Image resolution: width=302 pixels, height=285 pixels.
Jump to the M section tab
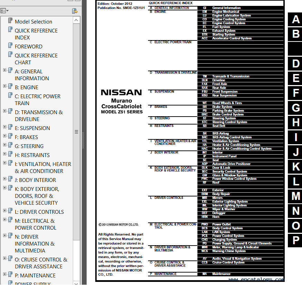[295, 196]
